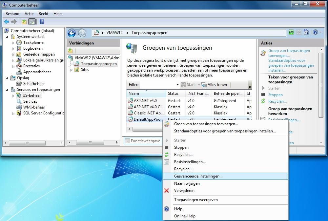Choose Toepassingen weergeven in context menu
The height and width of the screenshot is (221, 328).
226,200
